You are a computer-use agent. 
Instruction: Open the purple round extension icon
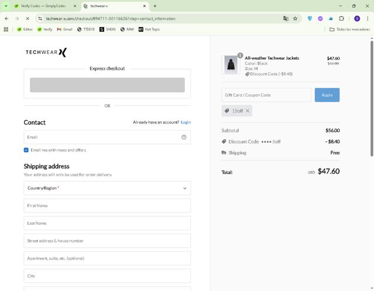point(320,18)
